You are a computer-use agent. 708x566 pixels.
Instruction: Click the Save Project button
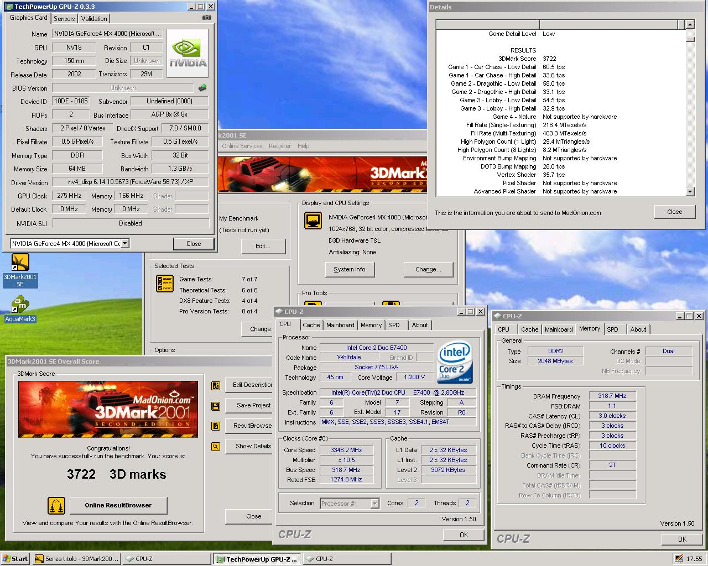pyautogui.click(x=249, y=405)
